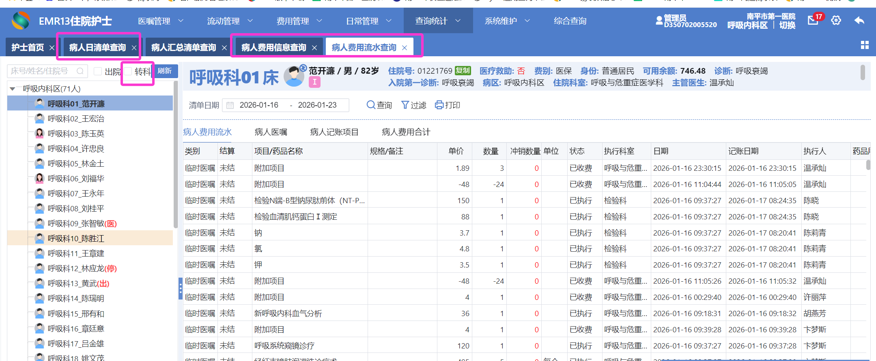Toggle the 出院 checkbox
This screenshot has width=876, height=361.
pos(97,71)
